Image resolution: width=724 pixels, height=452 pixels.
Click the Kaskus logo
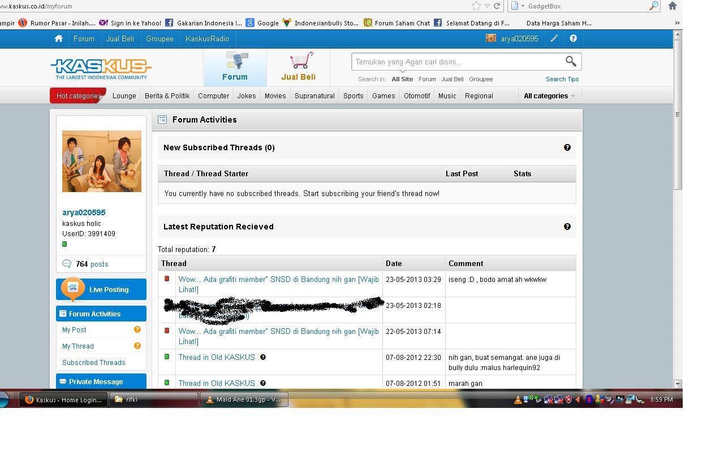click(101, 69)
